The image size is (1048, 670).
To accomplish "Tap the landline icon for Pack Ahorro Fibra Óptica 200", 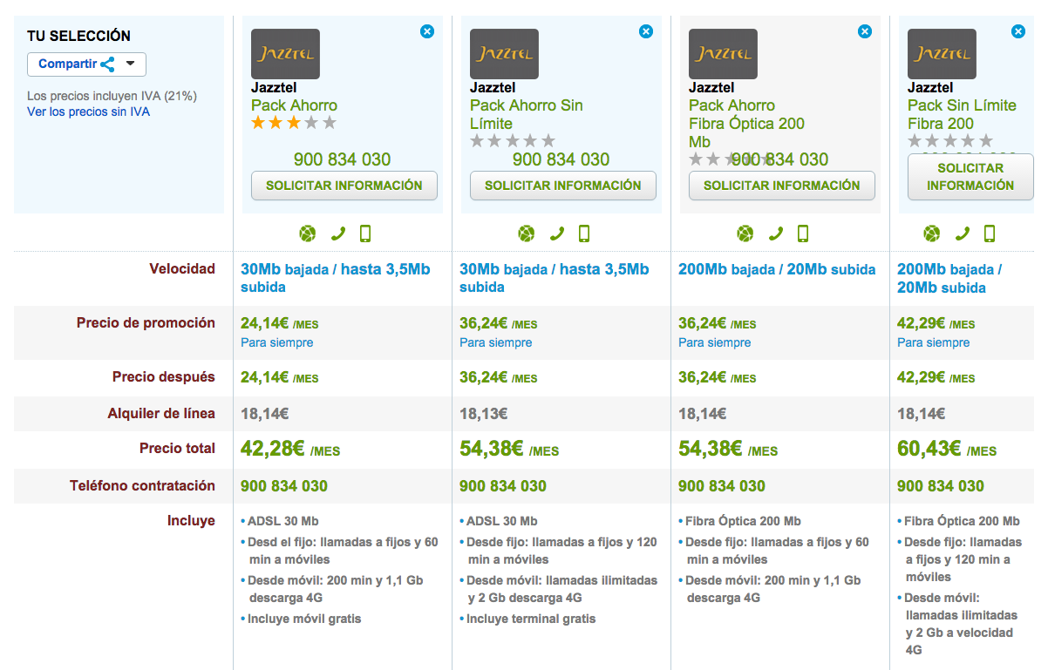I will [776, 233].
